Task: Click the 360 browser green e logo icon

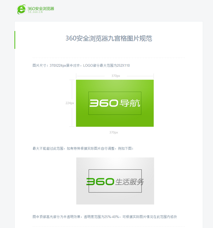Action: pyautogui.click(x=22, y=9)
